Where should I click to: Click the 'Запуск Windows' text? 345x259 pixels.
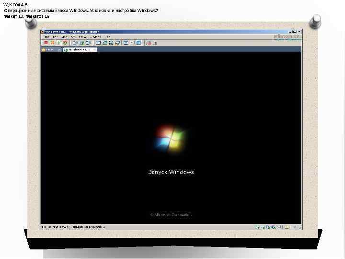(x=171, y=172)
